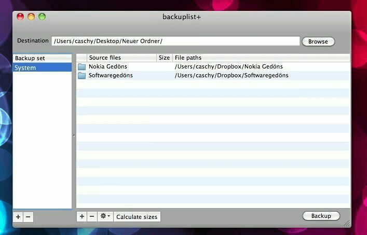Click the Backup set list header
367x235 pixels.
click(42, 58)
